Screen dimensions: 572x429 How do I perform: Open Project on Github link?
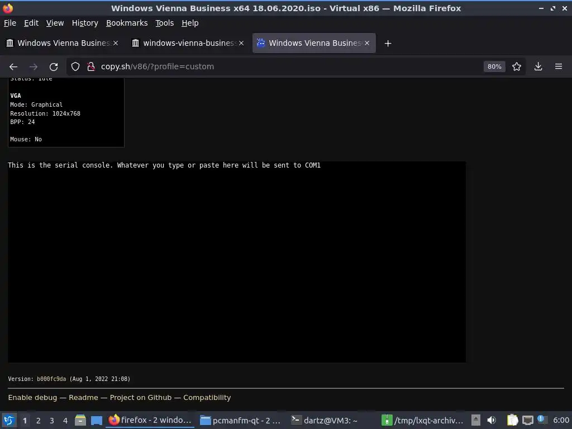coord(141,398)
